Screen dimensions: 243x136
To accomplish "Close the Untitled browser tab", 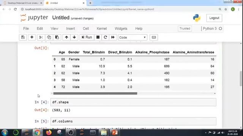I will pos(84,3).
